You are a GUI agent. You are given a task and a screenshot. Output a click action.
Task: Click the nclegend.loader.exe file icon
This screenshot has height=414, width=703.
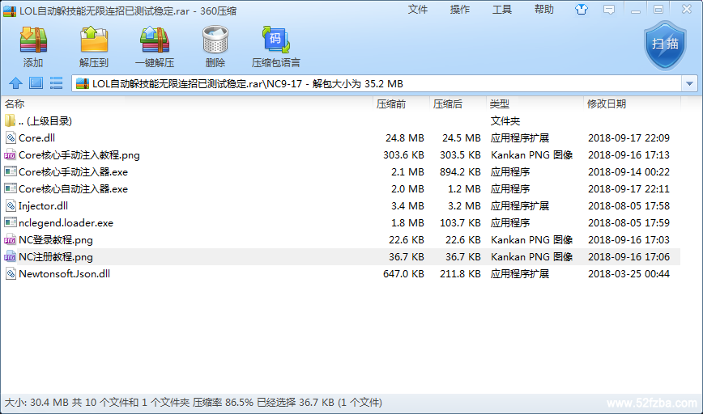pos(11,222)
